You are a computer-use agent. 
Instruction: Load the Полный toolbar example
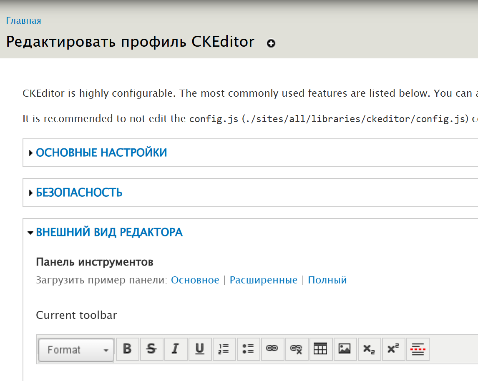coord(327,280)
